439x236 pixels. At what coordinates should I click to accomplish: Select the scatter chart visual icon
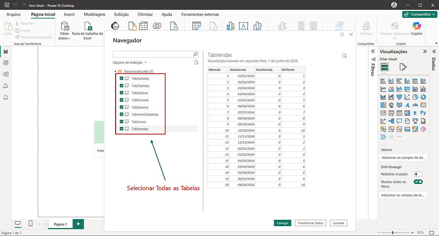(407, 97)
